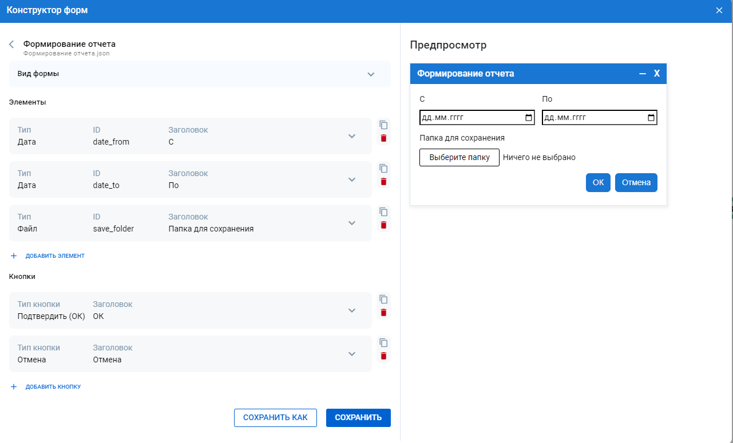The image size is (733, 443).
Task: Expand the Вид формы section
Action: pos(371,74)
